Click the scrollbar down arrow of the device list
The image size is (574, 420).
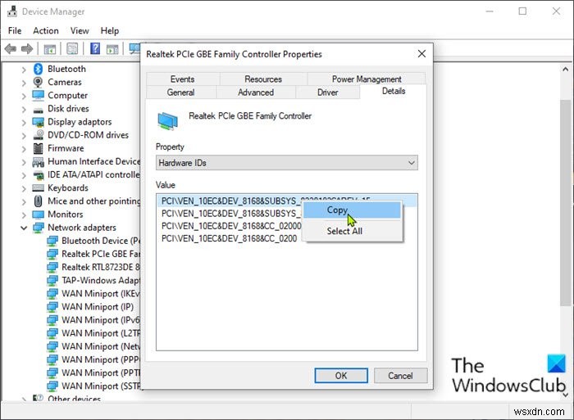(565, 395)
